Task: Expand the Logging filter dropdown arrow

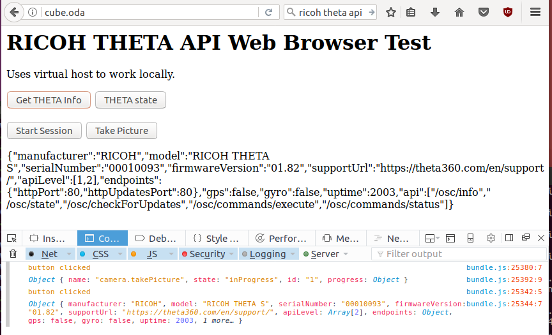Action: pyautogui.click(x=293, y=254)
